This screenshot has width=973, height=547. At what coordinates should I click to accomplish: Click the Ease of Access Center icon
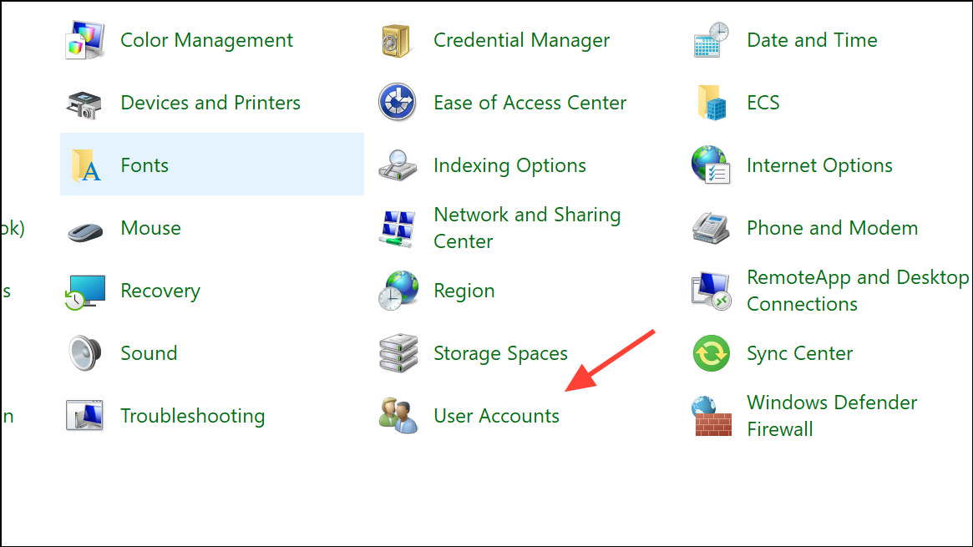[398, 103]
